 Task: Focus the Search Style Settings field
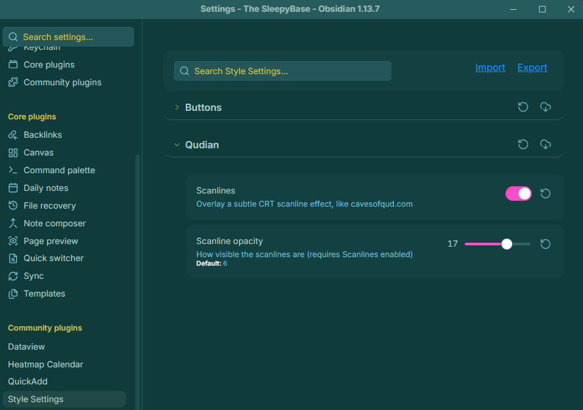click(282, 71)
